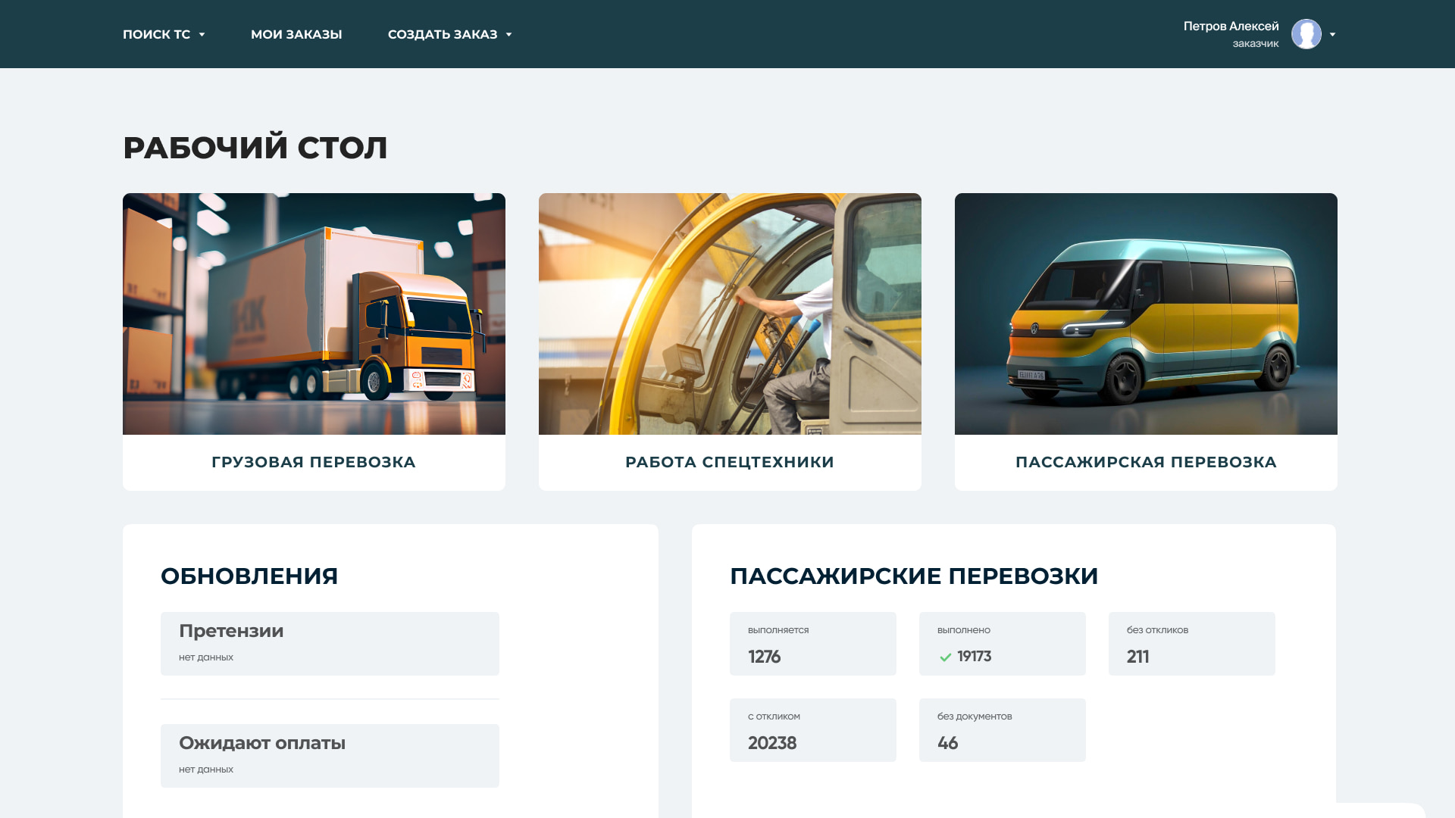The width and height of the screenshot is (1455, 818).
Task: Select ПАССАЖИРСКАЯ ПЕРЕВОЗКА card label
Action: [x=1146, y=462]
